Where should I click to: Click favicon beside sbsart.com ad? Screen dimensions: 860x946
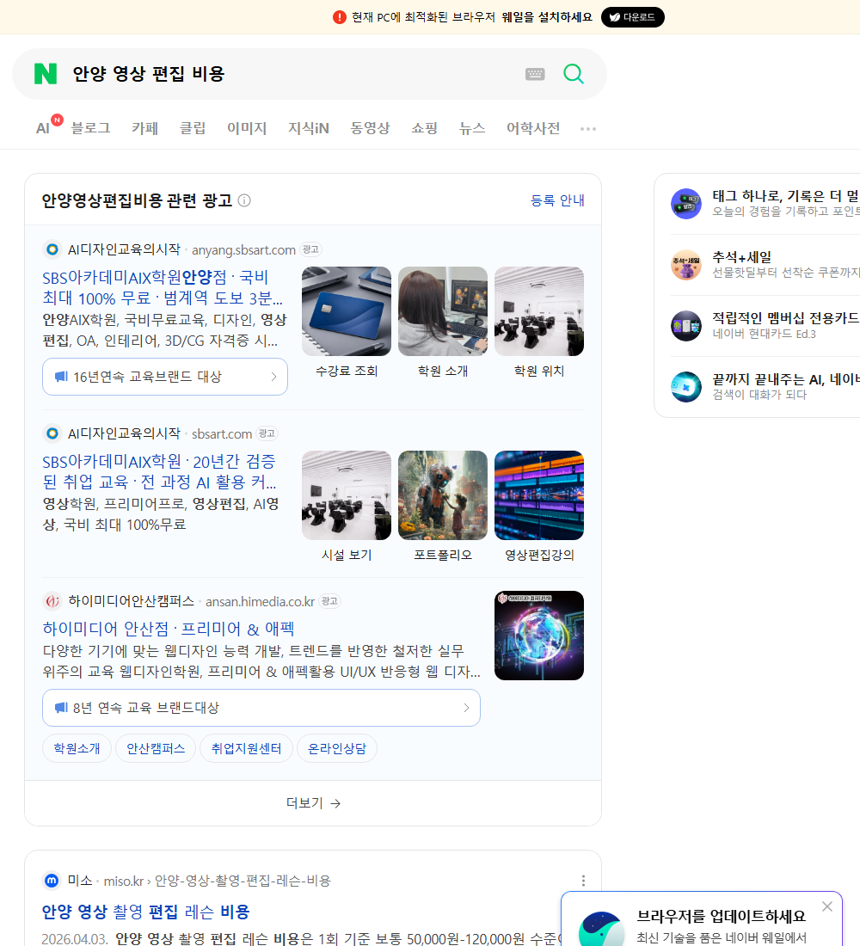click(52, 433)
